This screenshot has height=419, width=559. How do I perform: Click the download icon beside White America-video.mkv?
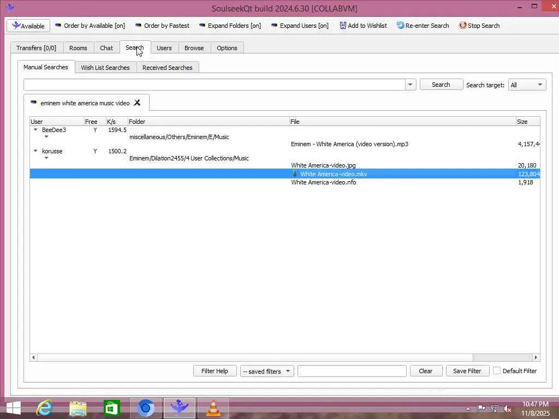(294, 173)
